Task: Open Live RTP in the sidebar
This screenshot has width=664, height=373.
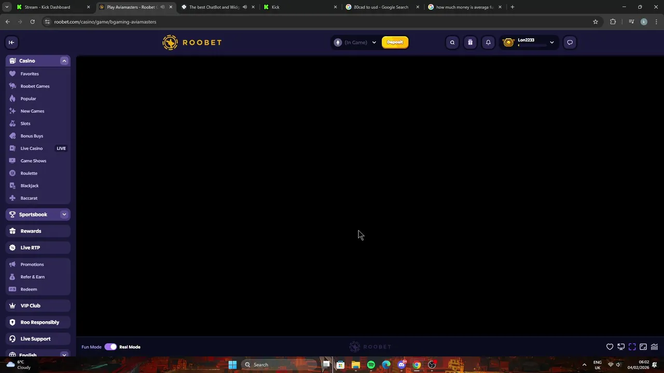Action: [x=38, y=248]
